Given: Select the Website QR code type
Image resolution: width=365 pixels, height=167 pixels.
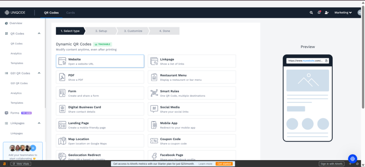Looking at the screenshot, I should [x=100, y=61].
